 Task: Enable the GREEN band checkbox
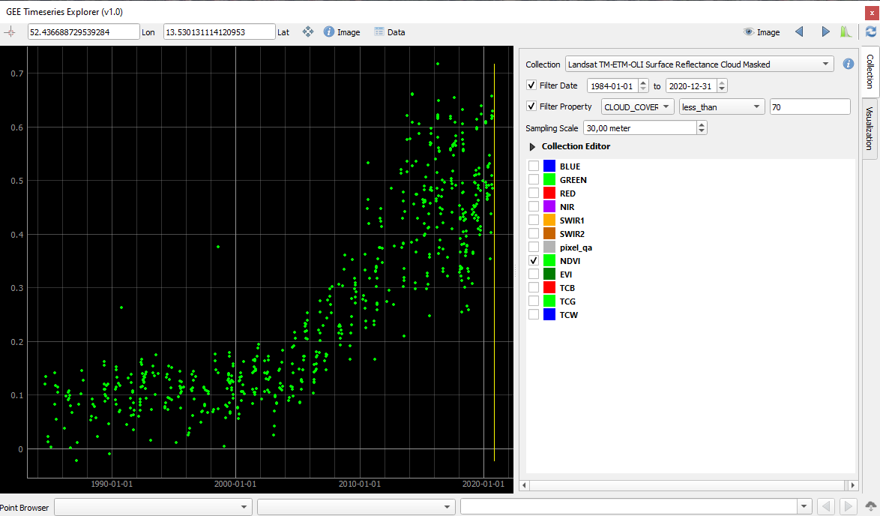click(534, 180)
